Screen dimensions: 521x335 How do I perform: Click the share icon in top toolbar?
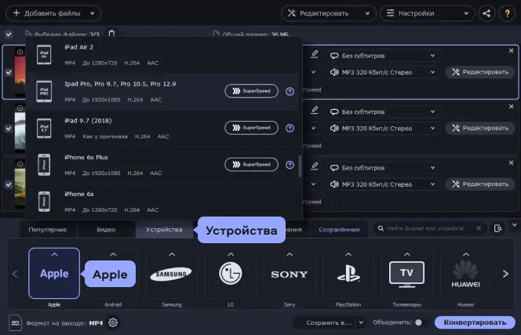[x=486, y=13]
